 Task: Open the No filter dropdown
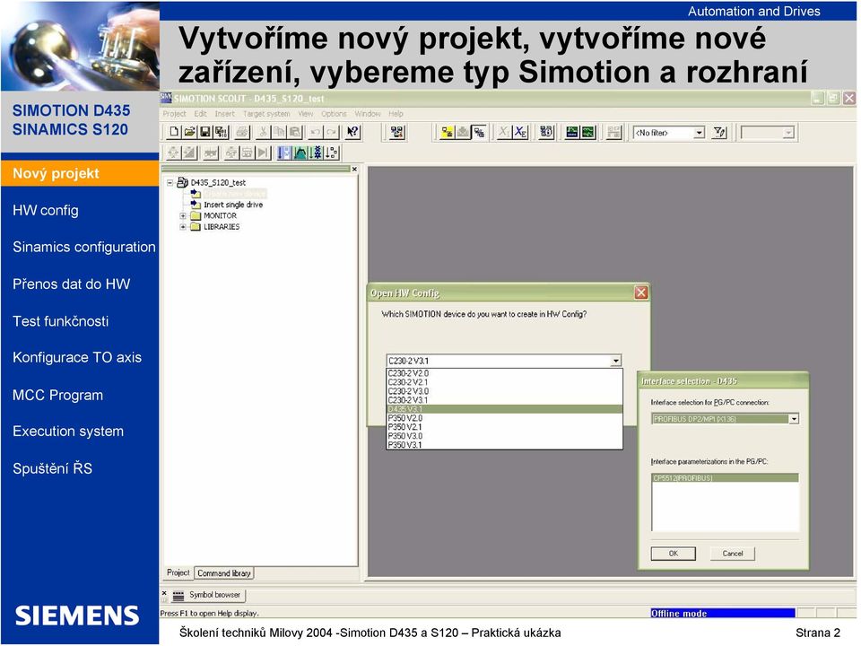(699, 133)
